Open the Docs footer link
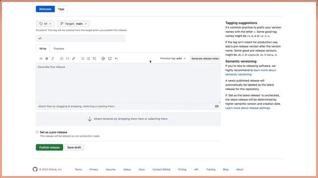 pyautogui.click(x=142, y=169)
